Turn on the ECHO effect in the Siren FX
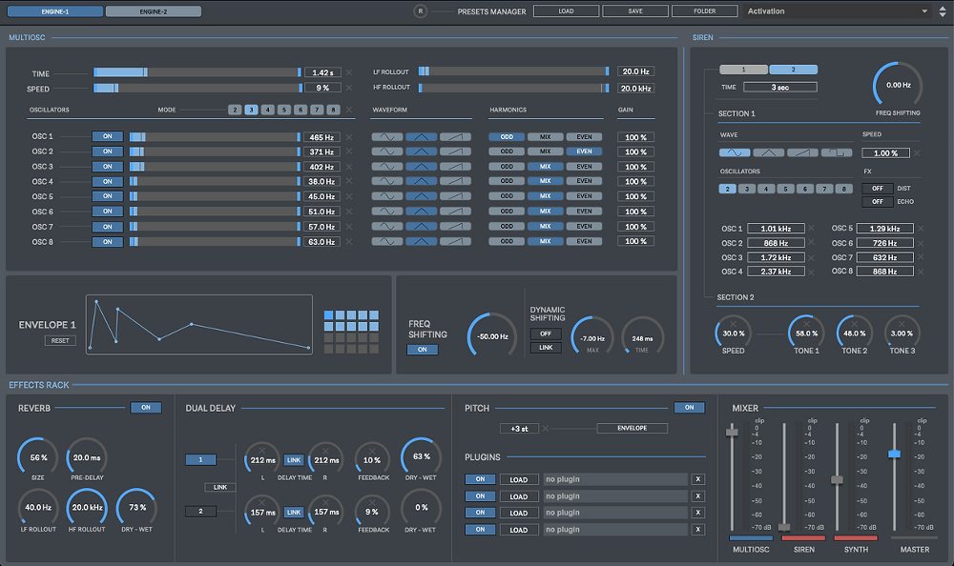This screenshot has height=566, width=954. tap(877, 200)
